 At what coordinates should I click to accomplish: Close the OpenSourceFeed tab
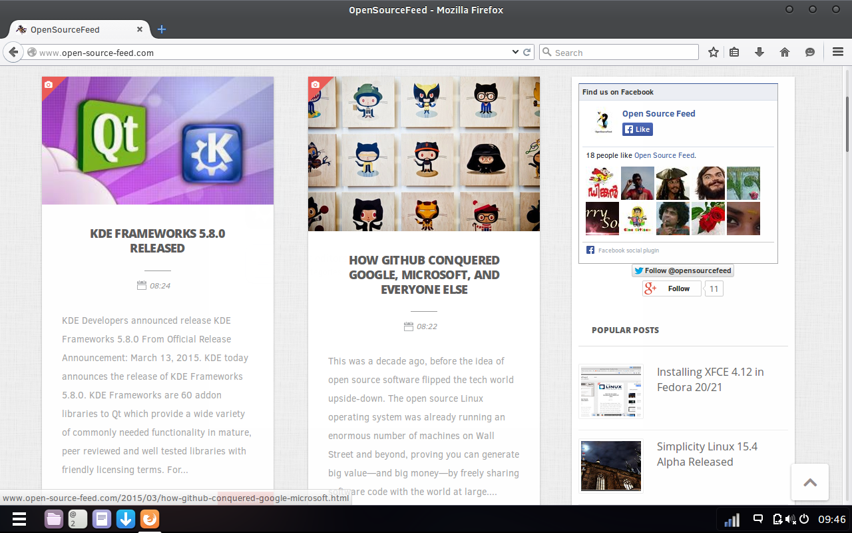coord(140,29)
